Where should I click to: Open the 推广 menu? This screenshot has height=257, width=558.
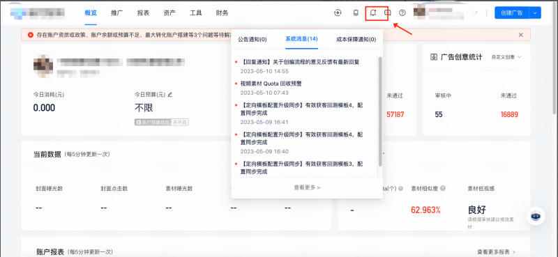click(x=117, y=13)
